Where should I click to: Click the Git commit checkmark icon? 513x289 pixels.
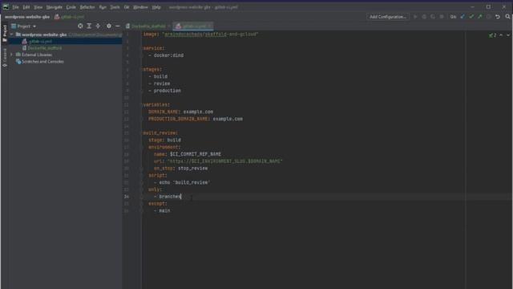pos(471,17)
